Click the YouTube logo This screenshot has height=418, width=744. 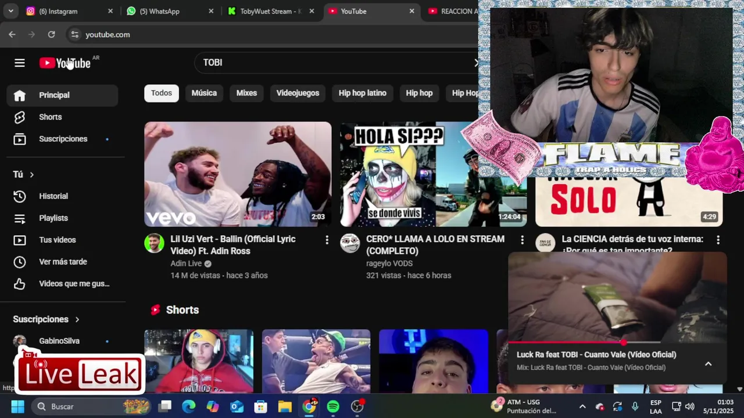[x=65, y=63]
